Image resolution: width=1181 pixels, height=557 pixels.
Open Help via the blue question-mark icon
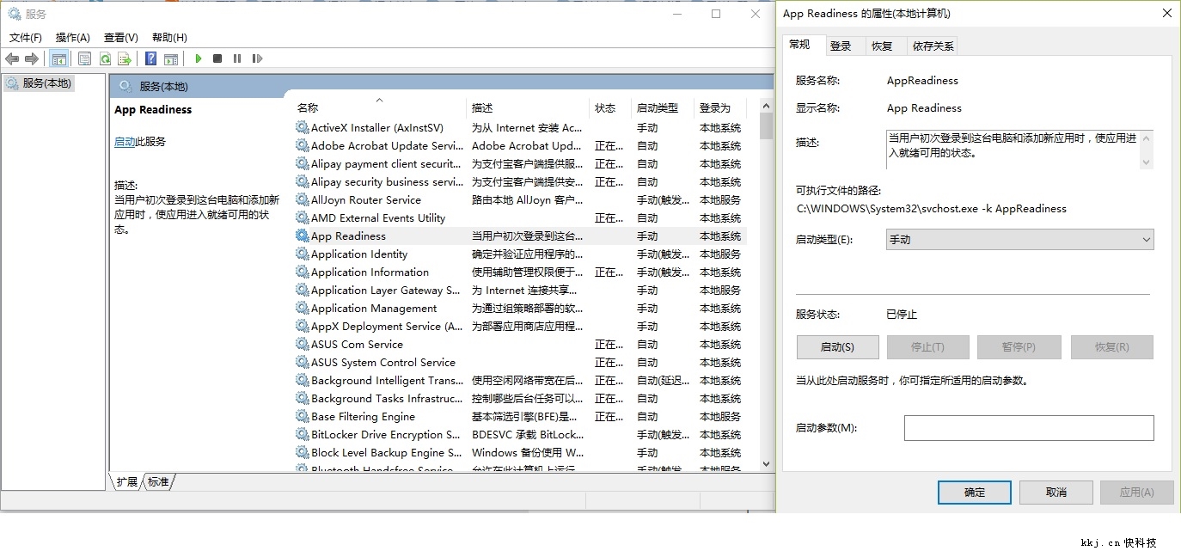151,58
